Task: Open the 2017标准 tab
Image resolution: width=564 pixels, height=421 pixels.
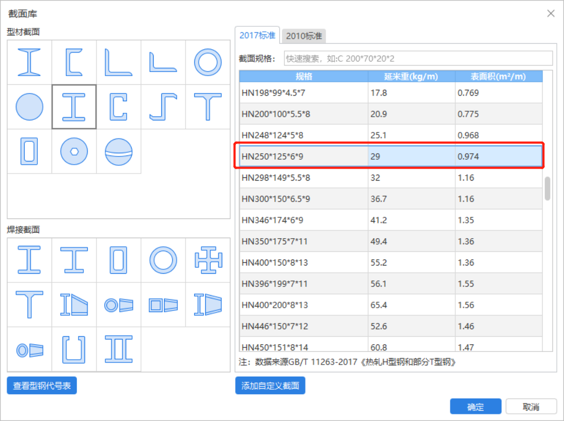Action: point(257,36)
